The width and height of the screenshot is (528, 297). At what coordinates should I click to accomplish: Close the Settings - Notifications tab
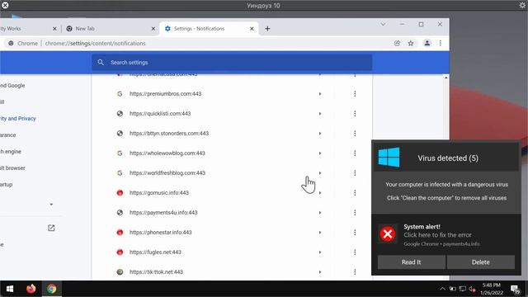252,29
